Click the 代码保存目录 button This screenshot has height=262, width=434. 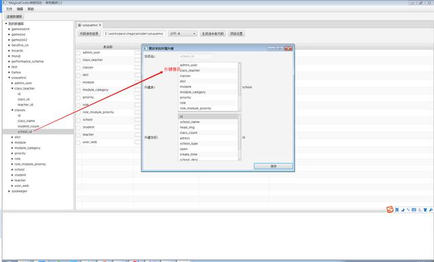coord(89,34)
